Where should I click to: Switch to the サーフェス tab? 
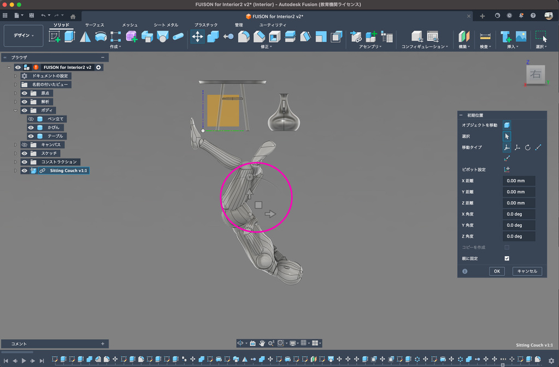[x=95, y=25]
